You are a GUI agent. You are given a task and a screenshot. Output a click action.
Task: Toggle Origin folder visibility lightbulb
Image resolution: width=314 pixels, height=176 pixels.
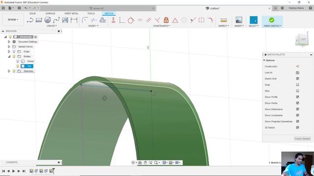[x=14, y=51]
